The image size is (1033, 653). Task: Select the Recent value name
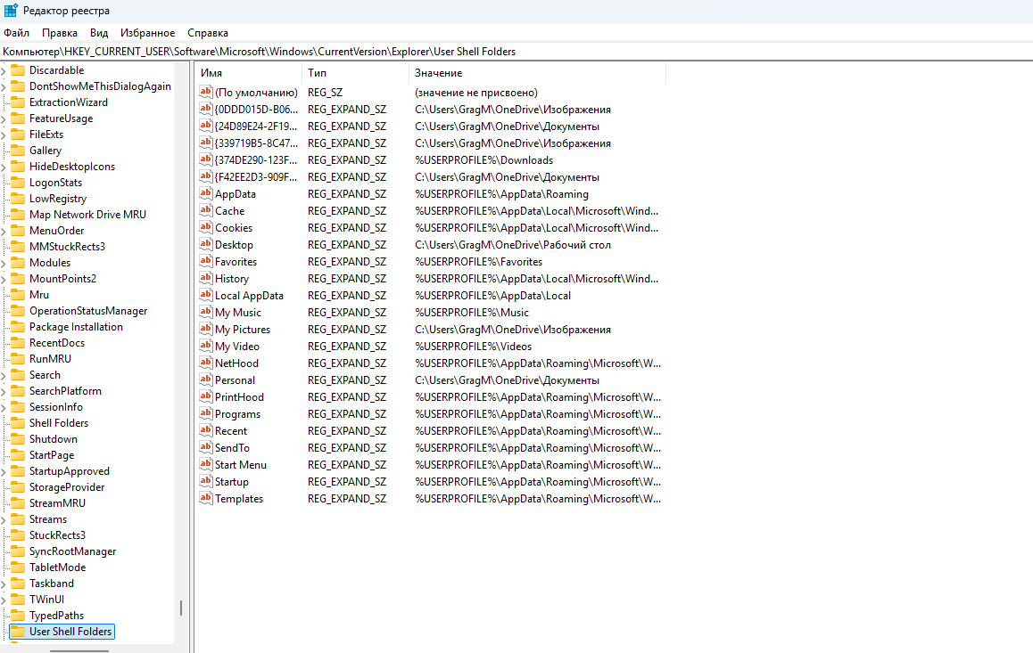click(x=230, y=431)
